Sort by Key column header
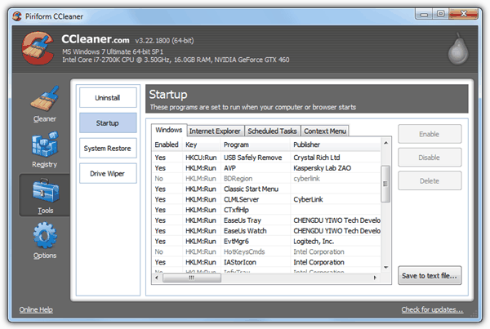 click(x=201, y=144)
